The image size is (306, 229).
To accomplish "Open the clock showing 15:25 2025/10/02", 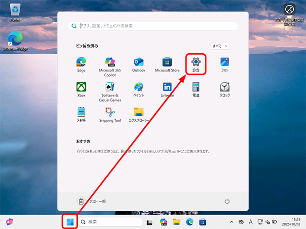I will (x=291, y=222).
